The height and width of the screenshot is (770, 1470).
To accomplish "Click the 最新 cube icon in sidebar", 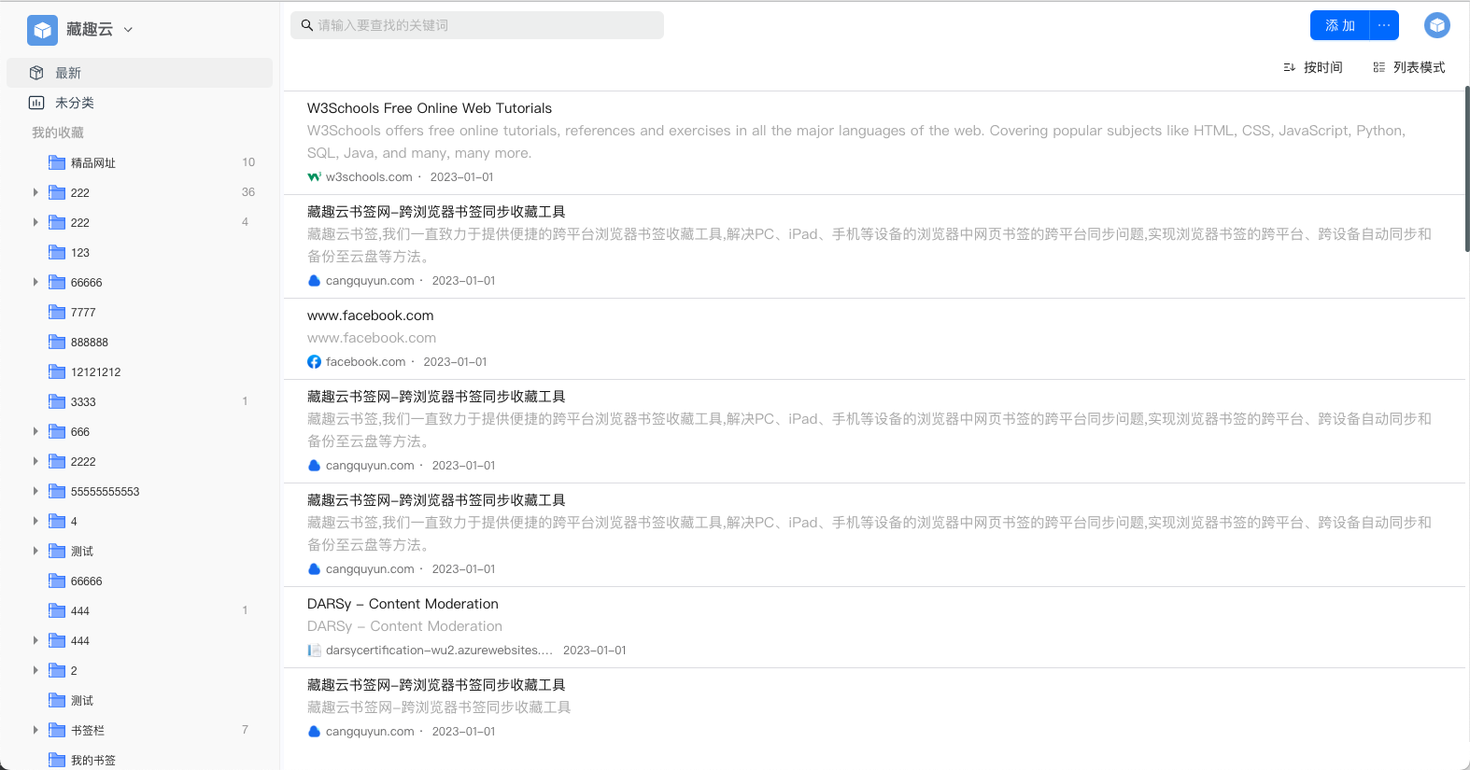I will coord(36,73).
